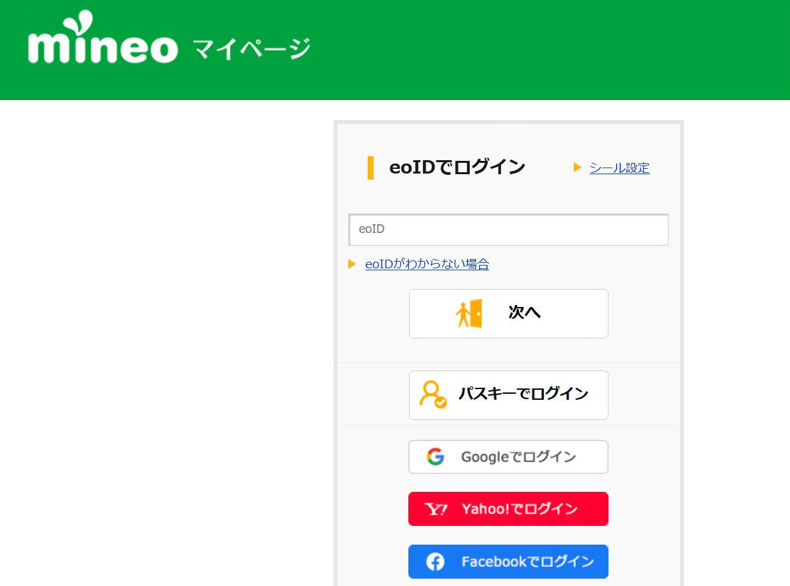Image resolution: width=790 pixels, height=586 pixels.
Task: Click the orange arrow beside eoIDがわからない場合
Action: click(352, 264)
